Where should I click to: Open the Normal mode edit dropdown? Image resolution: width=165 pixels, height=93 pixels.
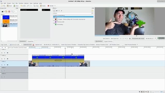[16, 45]
